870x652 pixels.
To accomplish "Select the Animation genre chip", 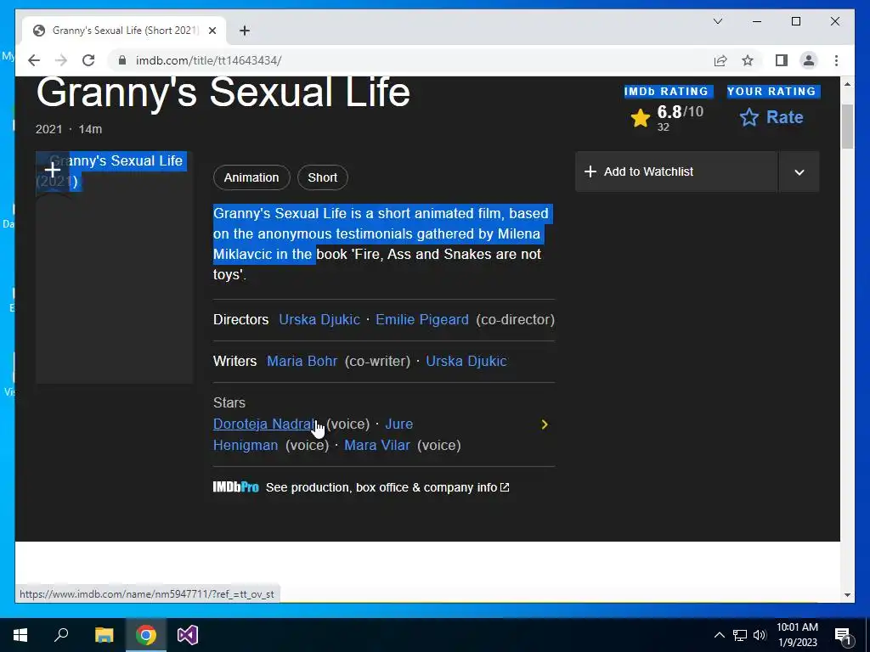I will point(251,177).
